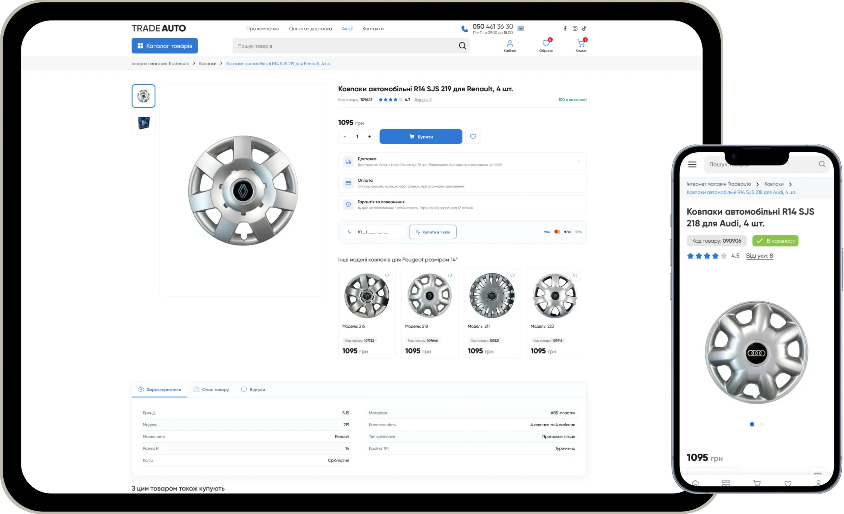Click the 4.5 star rating on the phone
844x514 pixels.
coord(713,256)
